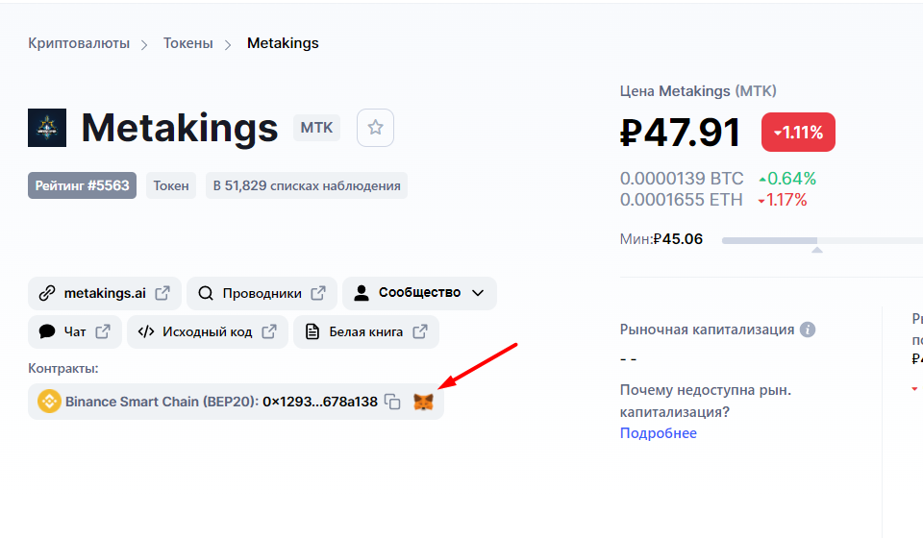Click the Подробнее link

pyautogui.click(x=658, y=433)
